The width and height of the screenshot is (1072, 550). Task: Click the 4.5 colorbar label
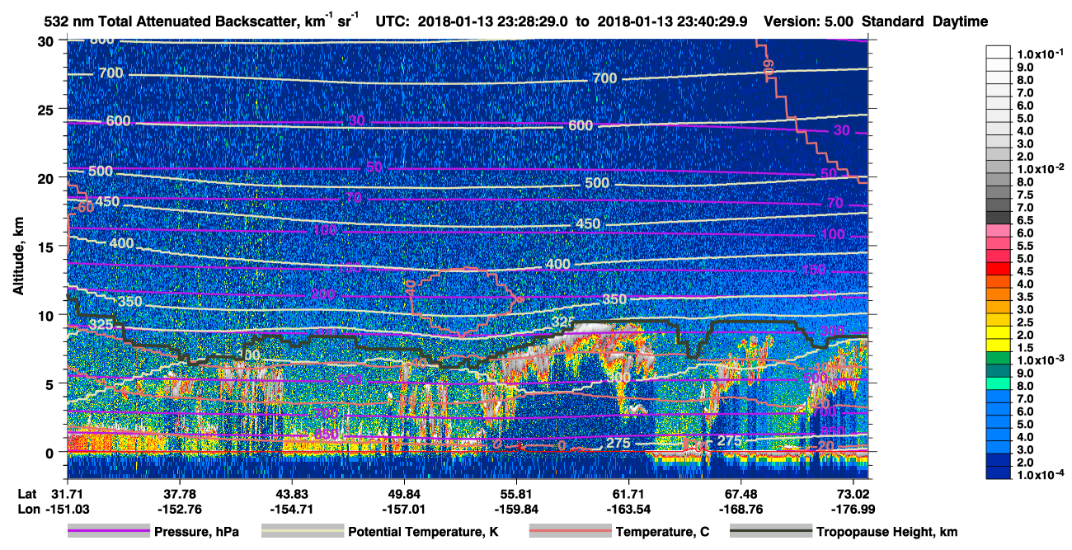click(1026, 270)
